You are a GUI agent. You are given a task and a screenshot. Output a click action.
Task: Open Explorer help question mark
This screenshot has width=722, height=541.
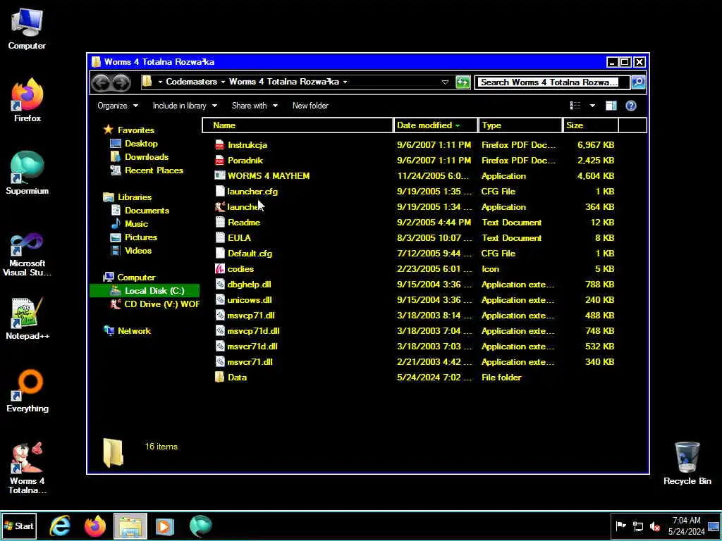631,106
